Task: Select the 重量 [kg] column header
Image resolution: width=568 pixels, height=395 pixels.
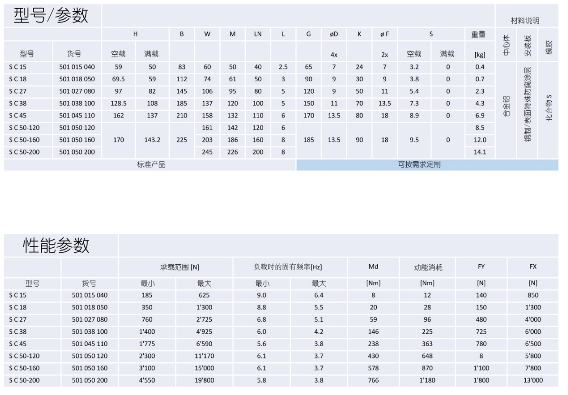Action: [480, 43]
